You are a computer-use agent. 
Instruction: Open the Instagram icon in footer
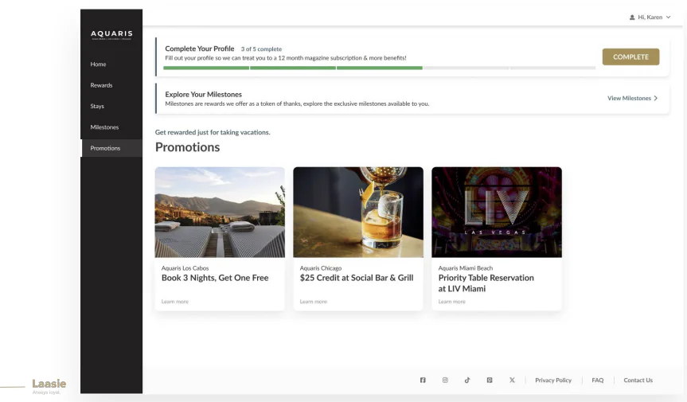point(445,380)
